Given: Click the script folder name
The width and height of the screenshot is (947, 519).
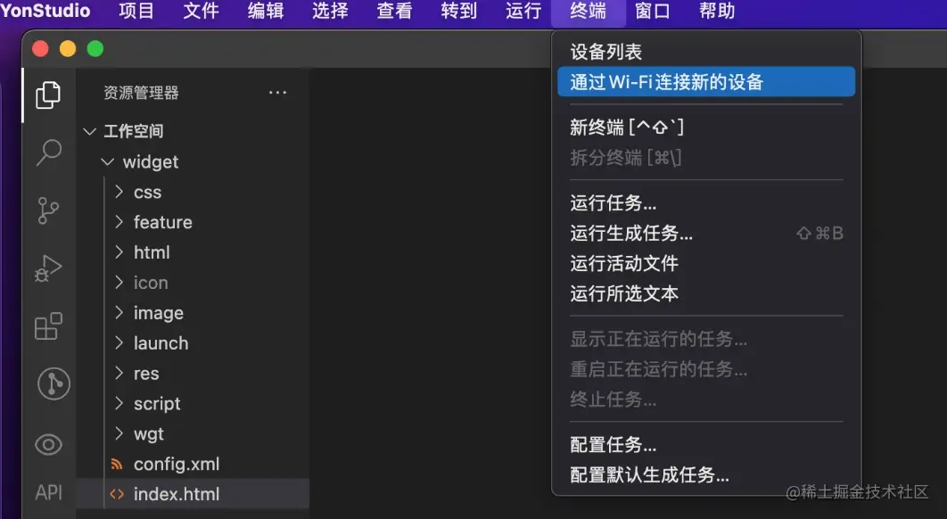Looking at the screenshot, I should 157,404.
